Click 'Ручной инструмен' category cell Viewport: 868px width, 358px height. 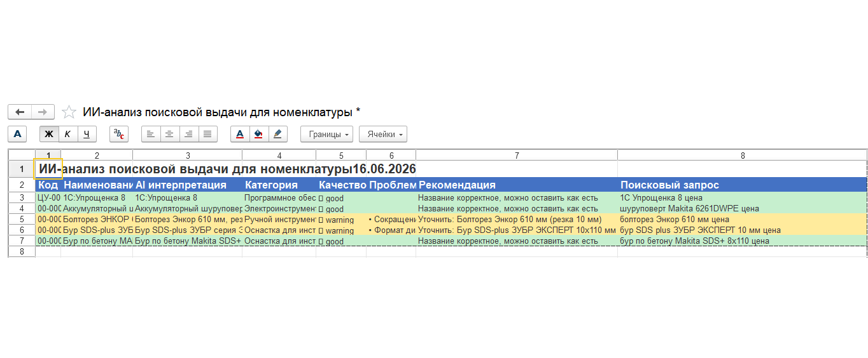279,219
